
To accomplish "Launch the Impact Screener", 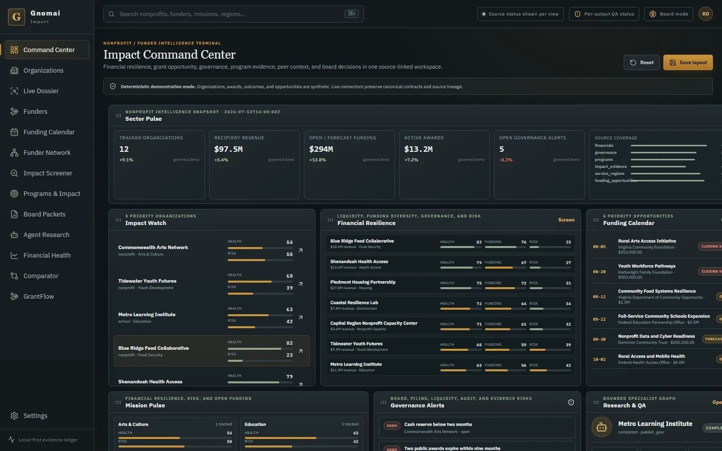I will point(47,173).
